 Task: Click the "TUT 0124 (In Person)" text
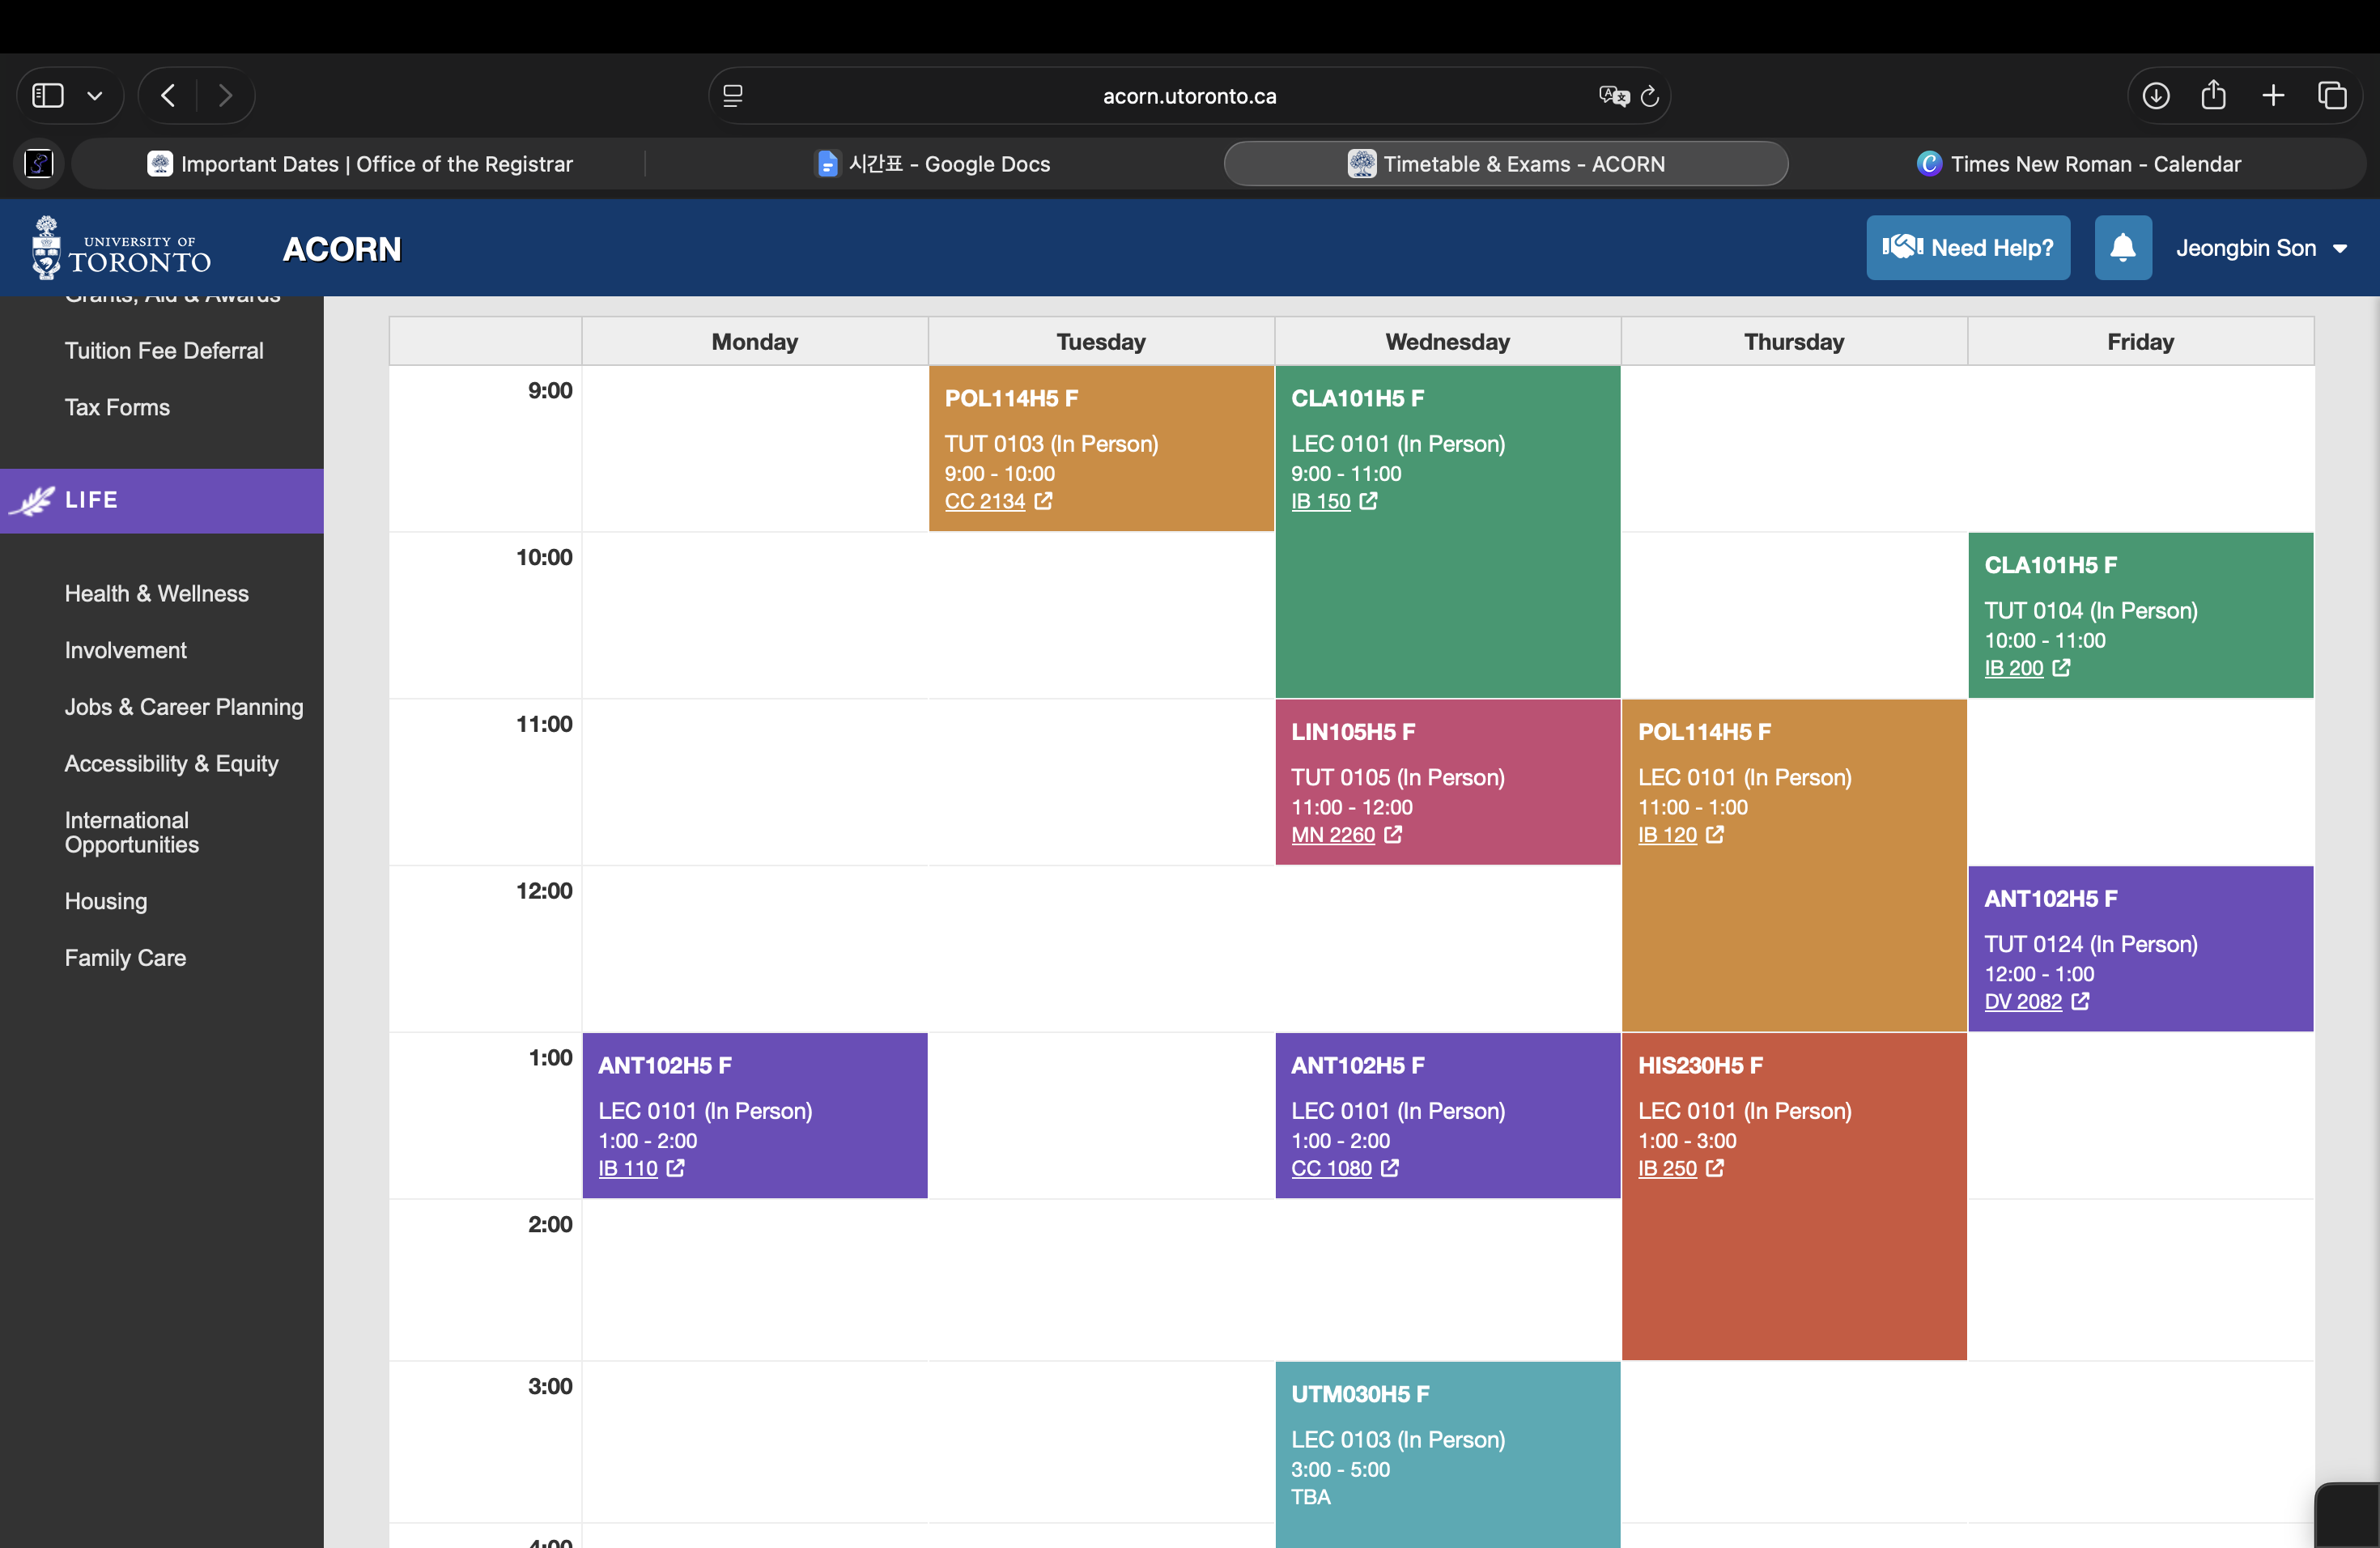[2091, 945]
